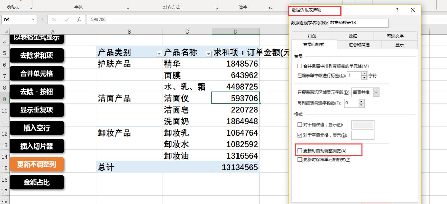Toggle 对于错误值，显示 checkbox
Viewport: 447px width, 204px height.
[299, 125]
